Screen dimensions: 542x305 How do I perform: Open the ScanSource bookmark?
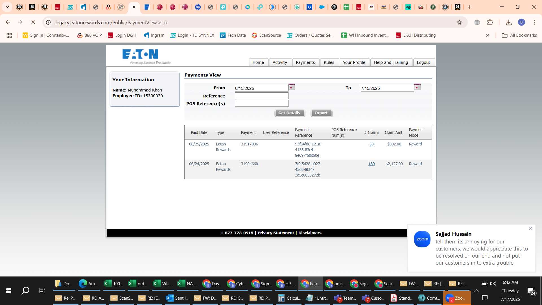tap(266, 35)
